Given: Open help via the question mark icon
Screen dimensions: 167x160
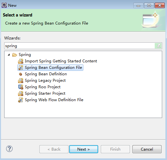Looking at the screenshot, I should click(9, 149).
